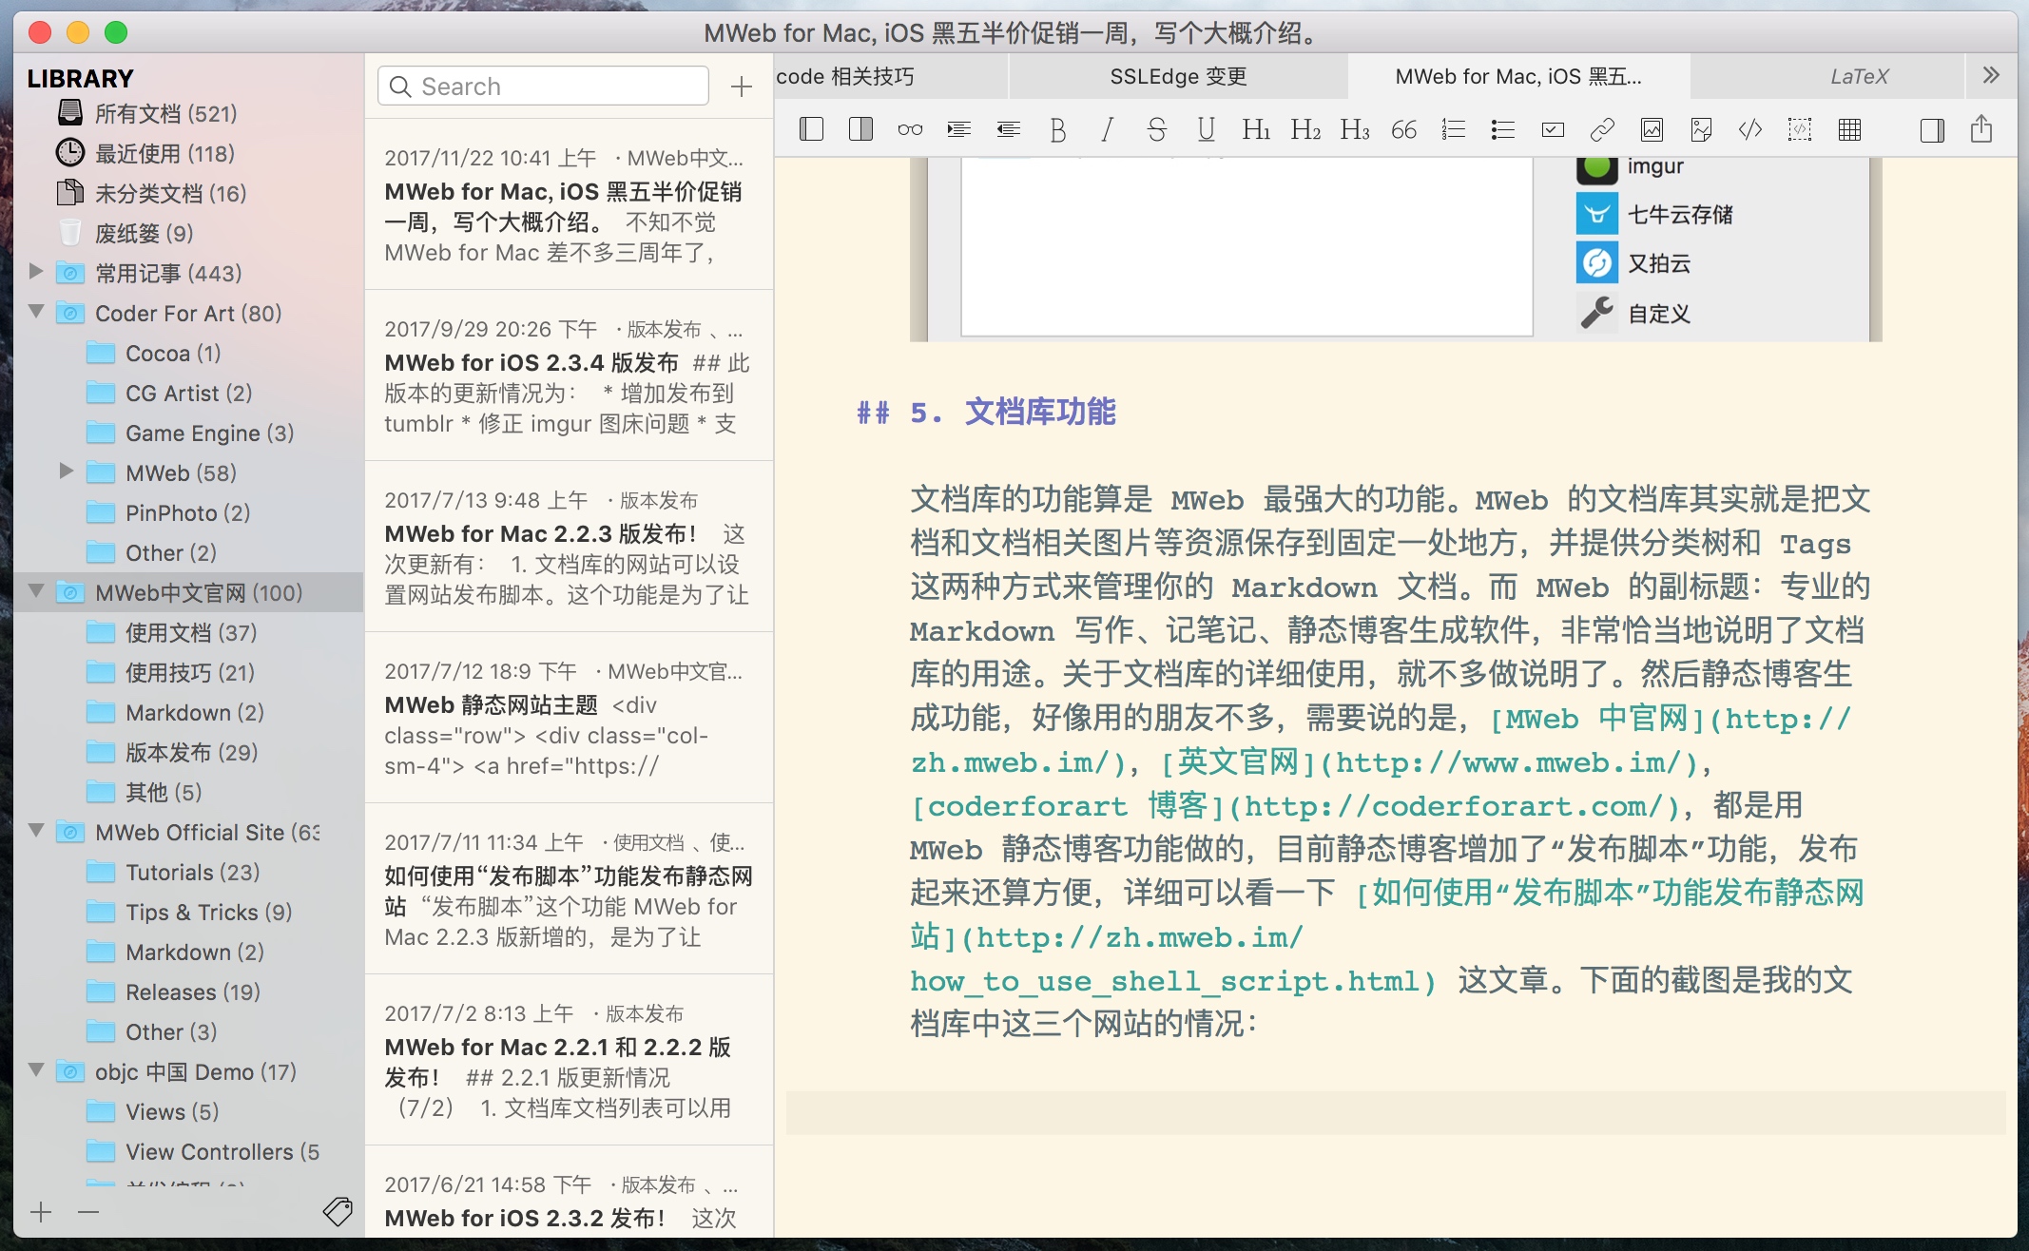Expand the MWeb (58) subfolder
Screen dimensions: 2029x1251
(67, 472)
